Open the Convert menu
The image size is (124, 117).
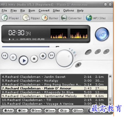(44, 11)
